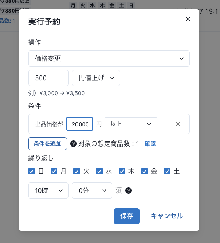Open the 以上 comparison dropdown
Image resolution: width=220 pixels, height=243 pixels.
coord(131,124)
